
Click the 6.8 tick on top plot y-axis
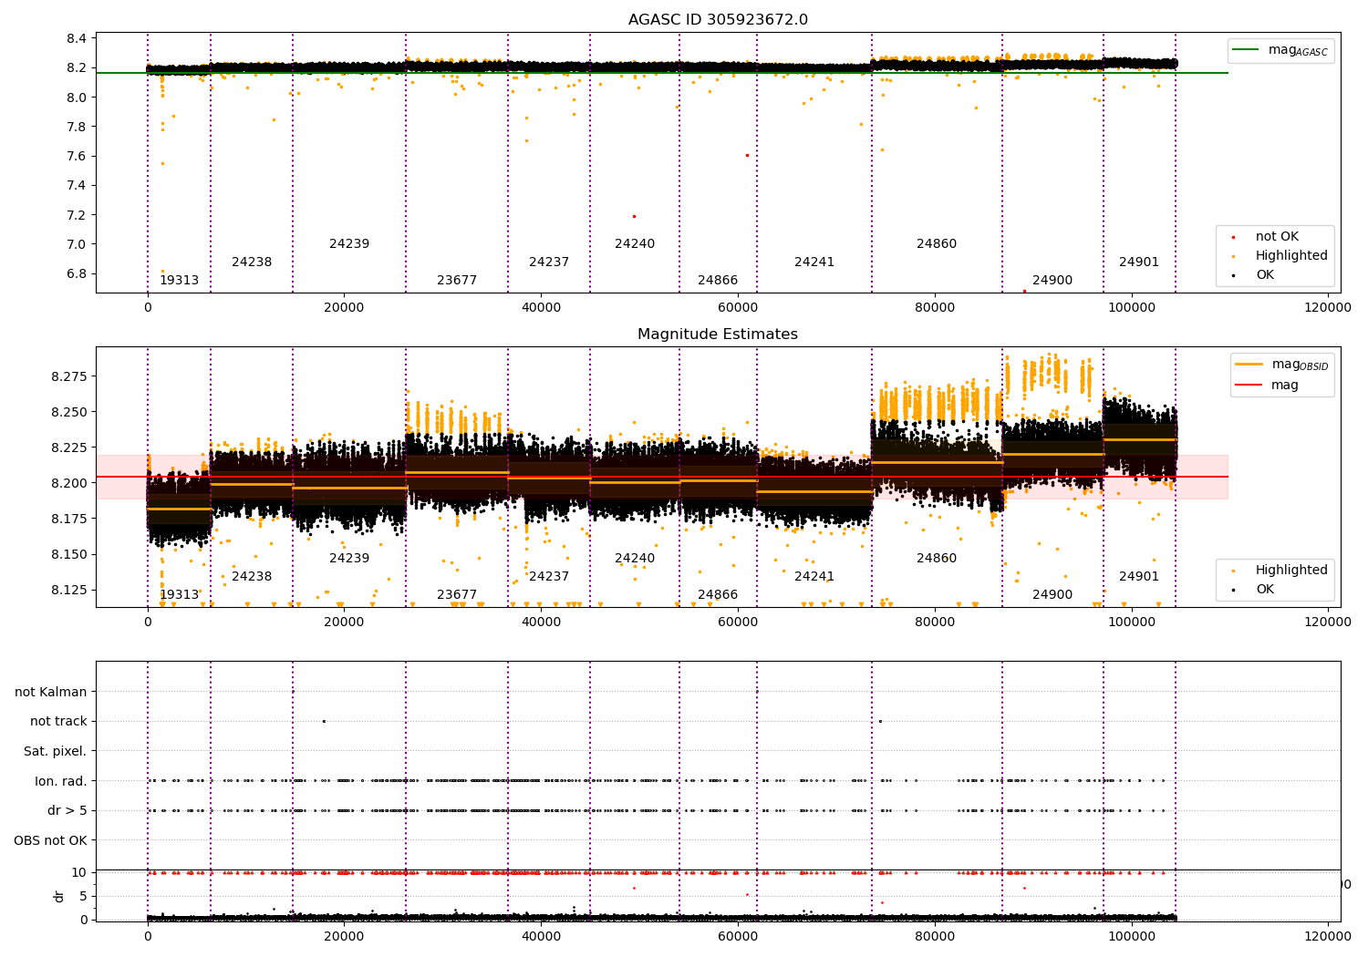tap(77, 274)
